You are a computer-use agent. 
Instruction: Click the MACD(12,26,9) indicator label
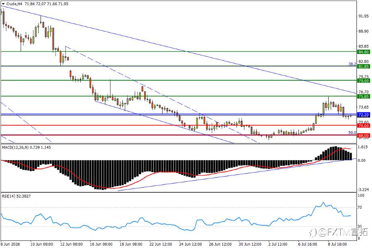point(15,147)
